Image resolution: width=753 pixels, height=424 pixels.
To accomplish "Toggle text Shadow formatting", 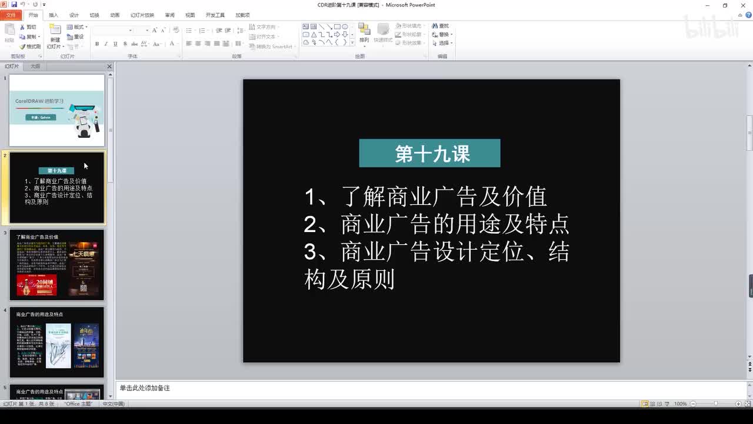I will click(125, 44).
